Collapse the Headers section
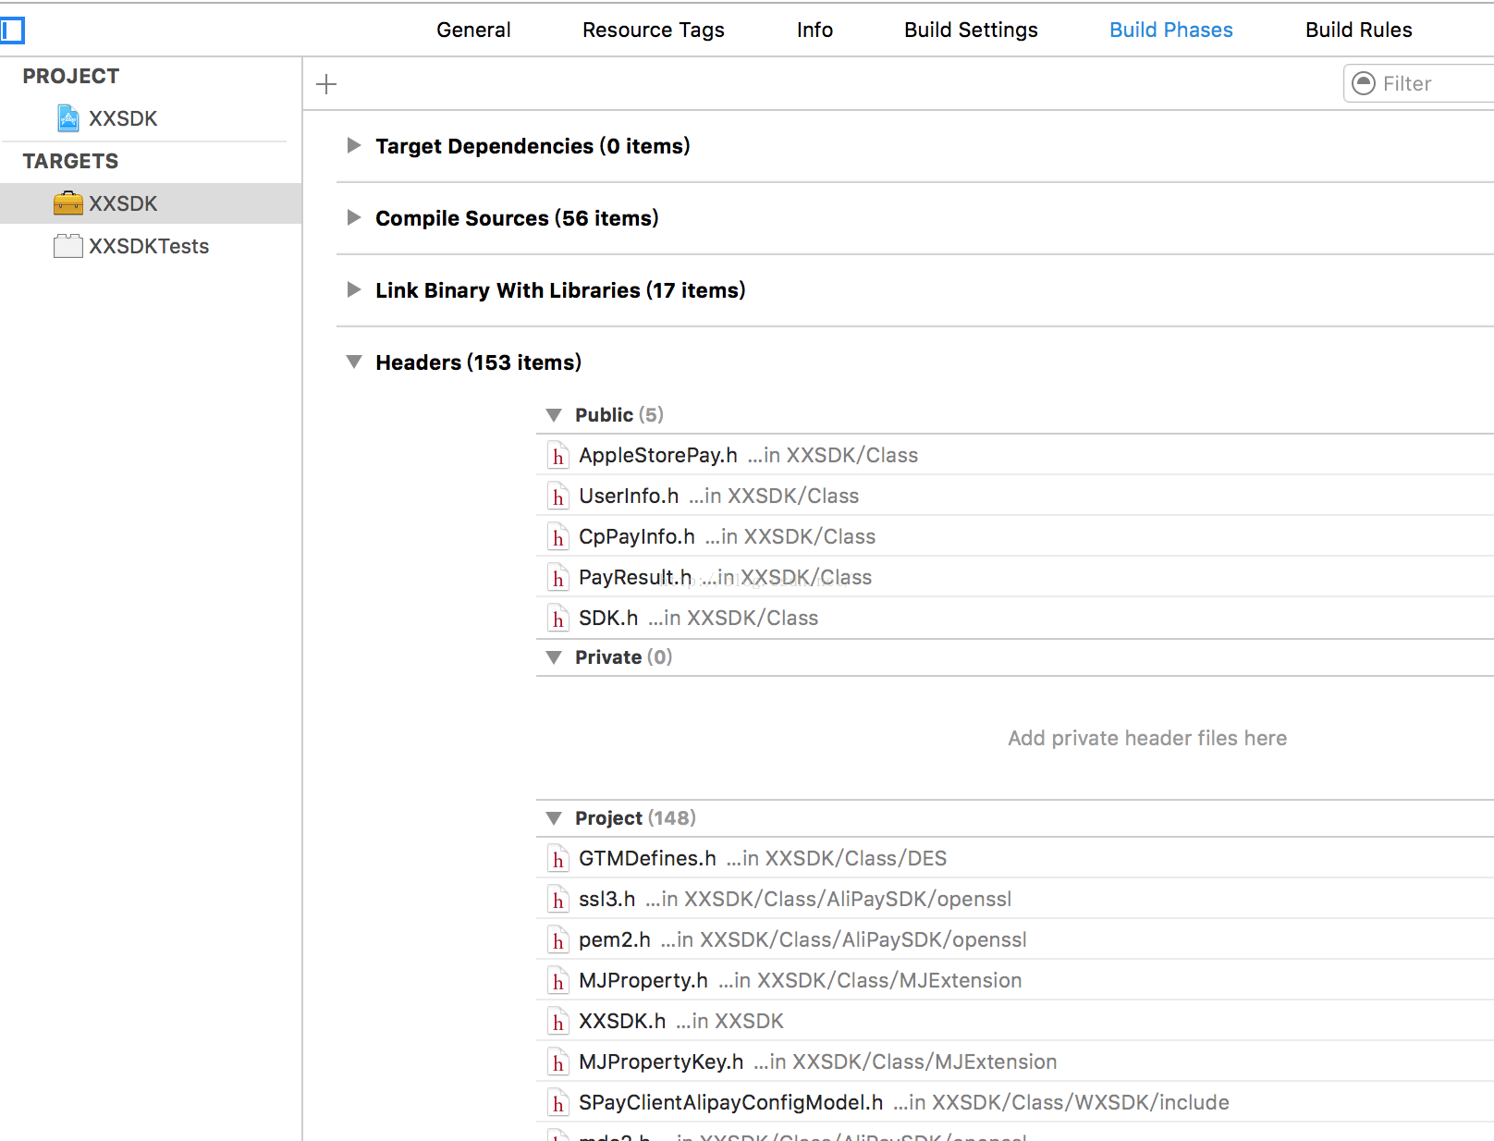 tap(354, 362)
